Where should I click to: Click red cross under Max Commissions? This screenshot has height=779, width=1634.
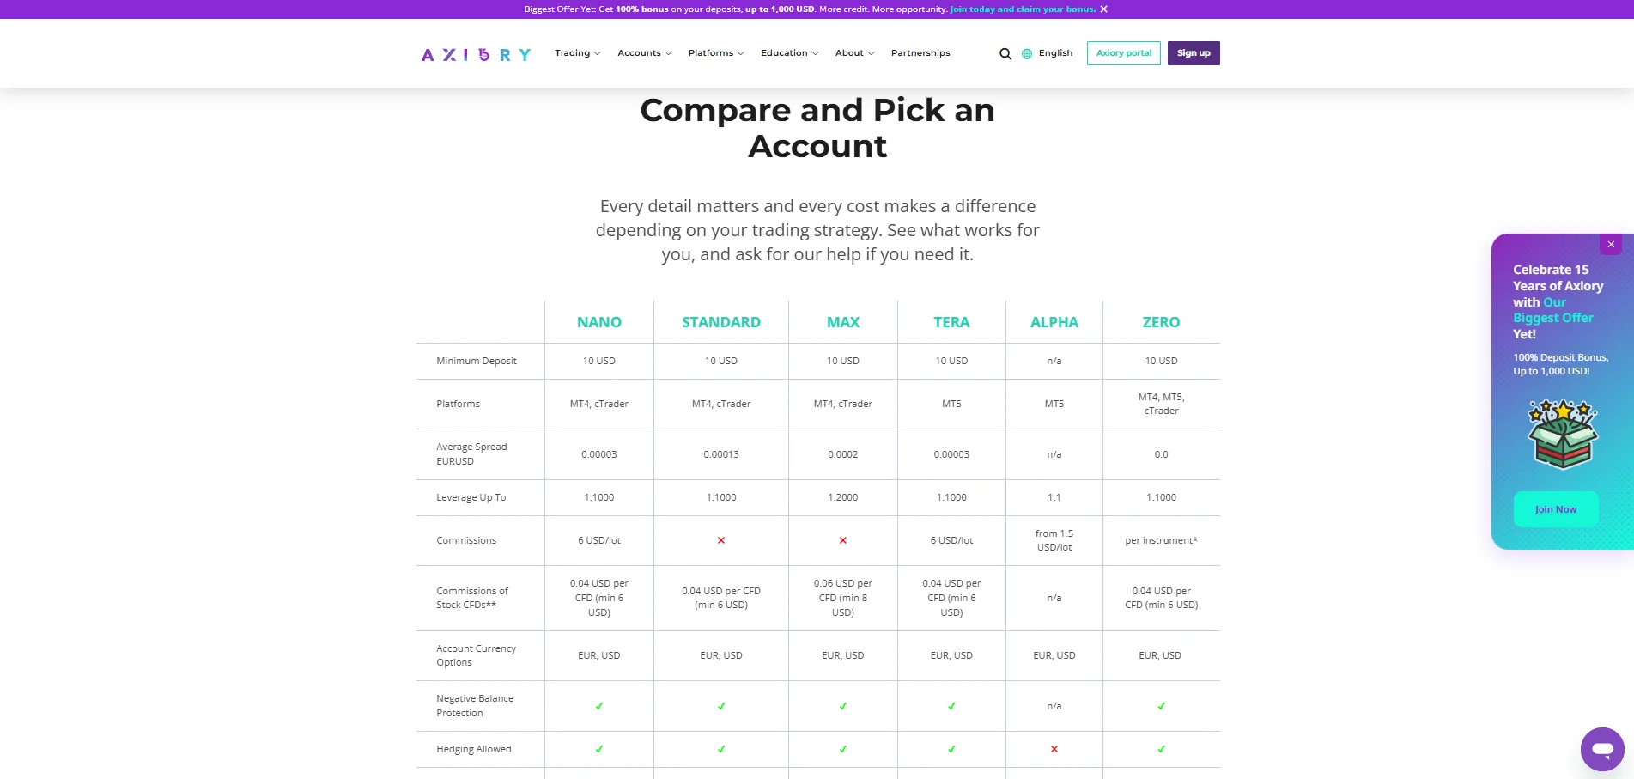tap(843, 540)
